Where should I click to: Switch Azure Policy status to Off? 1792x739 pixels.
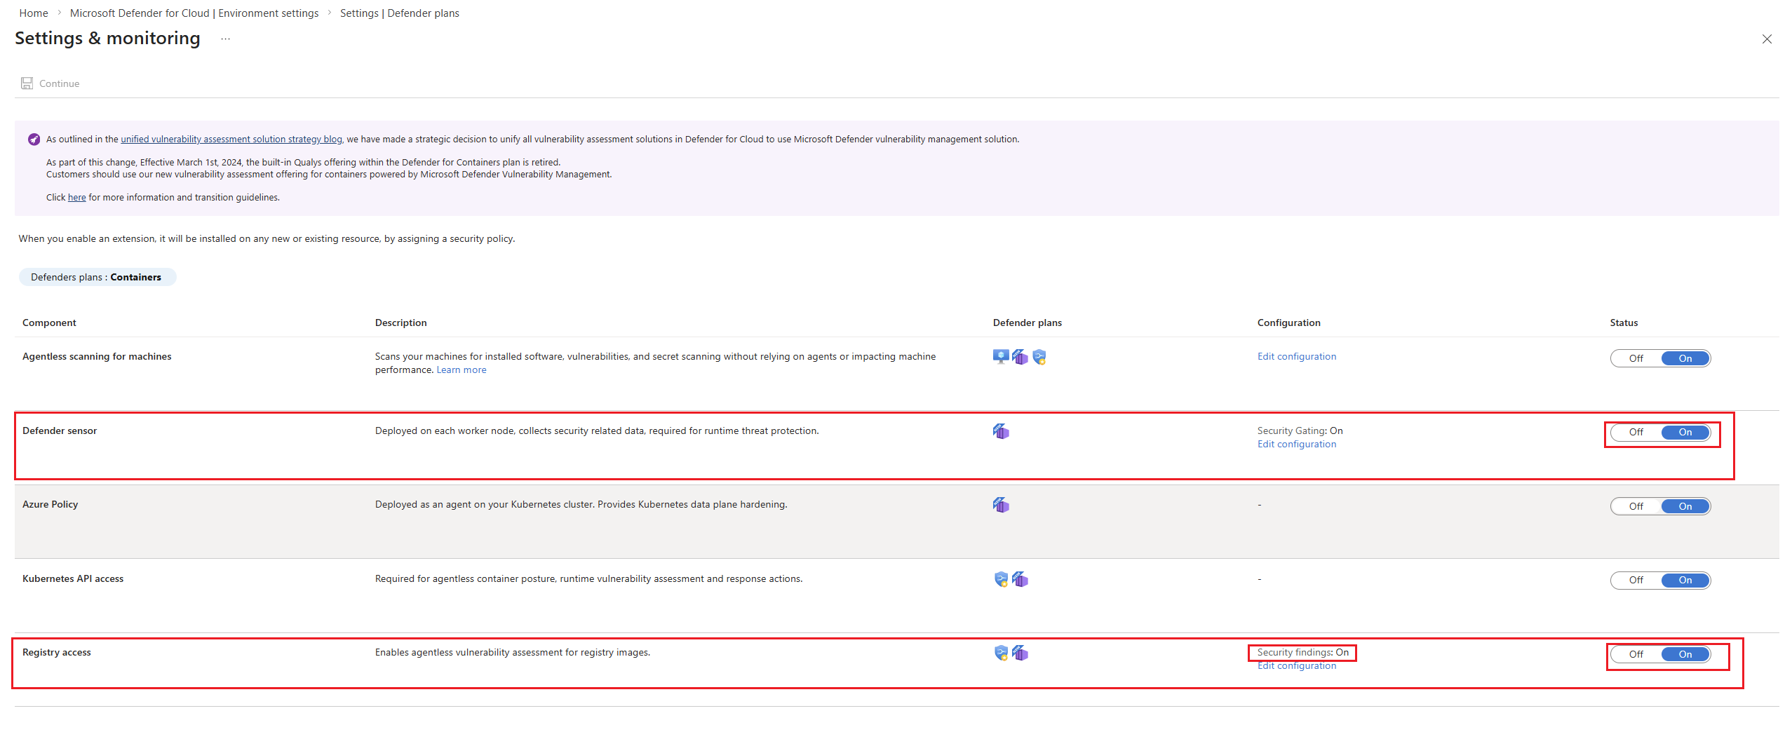click(x=1636, y=506)
